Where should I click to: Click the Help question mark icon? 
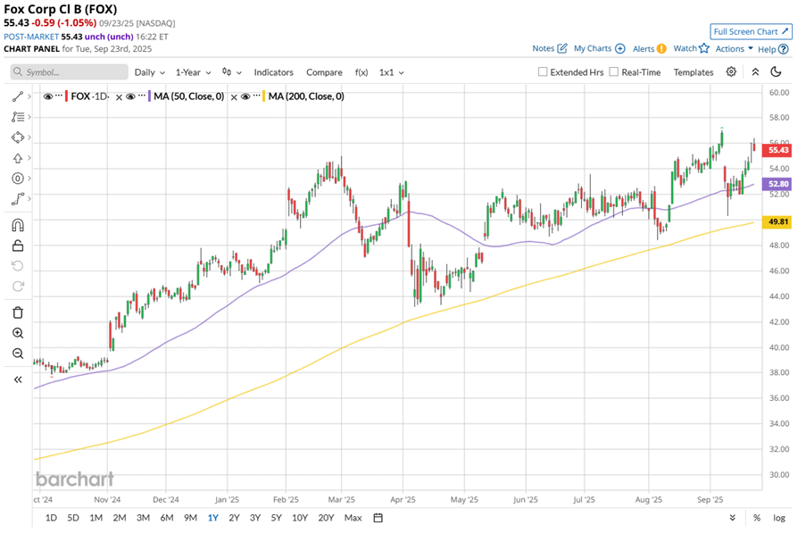784,49
